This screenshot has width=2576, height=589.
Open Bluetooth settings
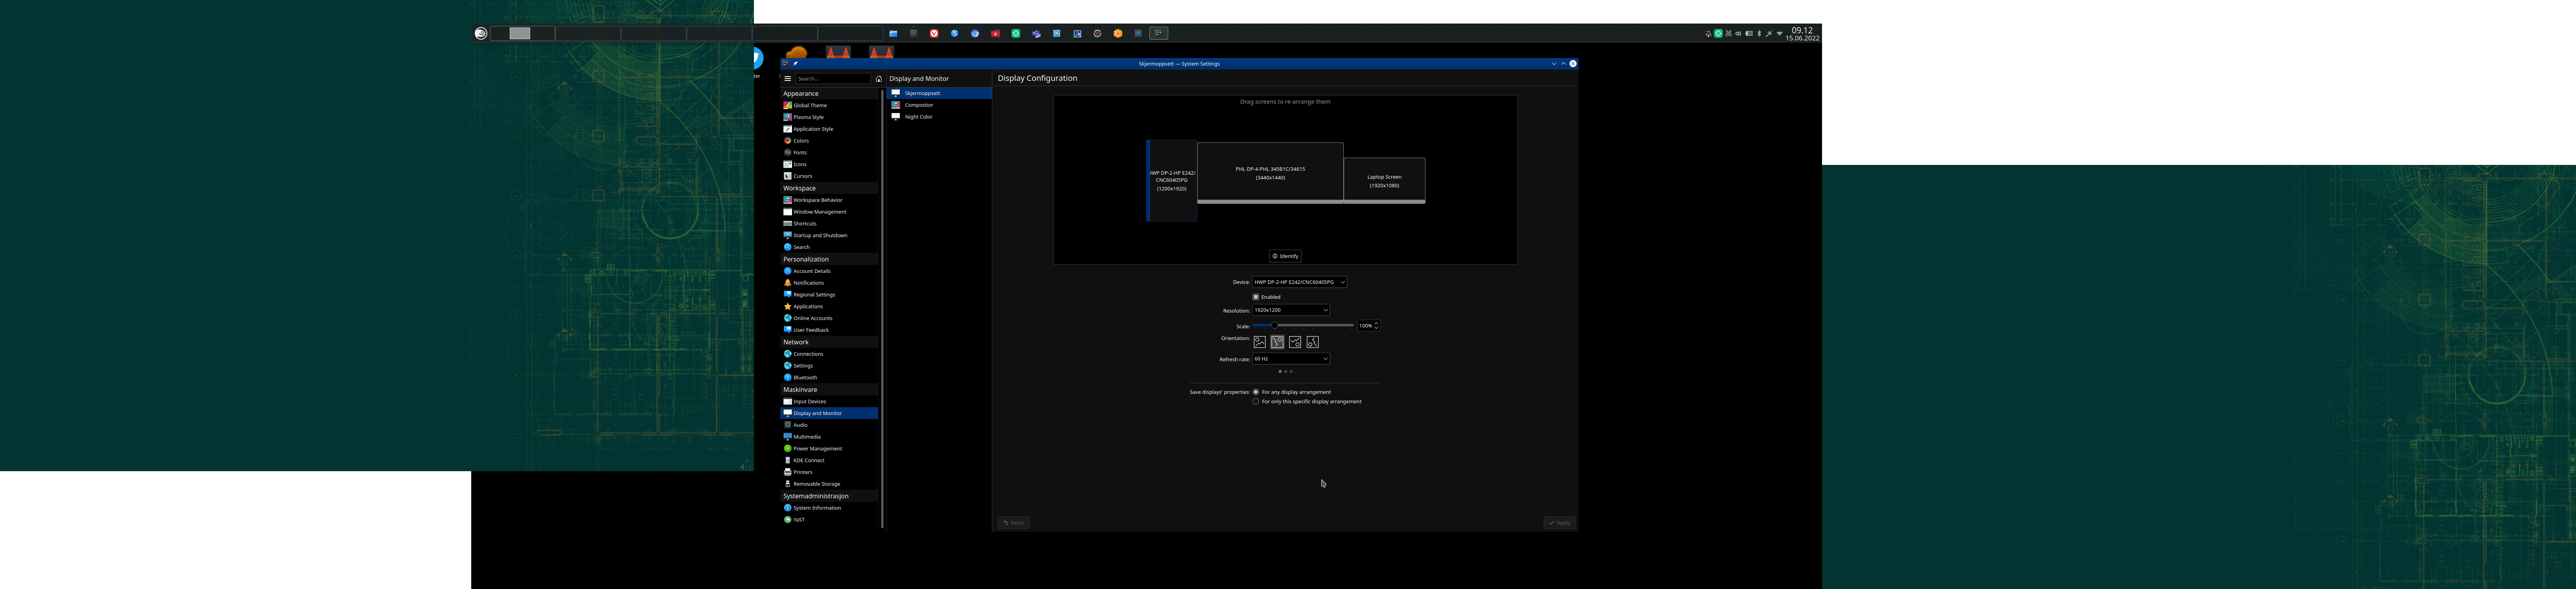click(829, 377)
